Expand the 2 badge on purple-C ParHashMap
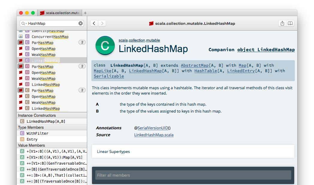 tap(82, 42)
